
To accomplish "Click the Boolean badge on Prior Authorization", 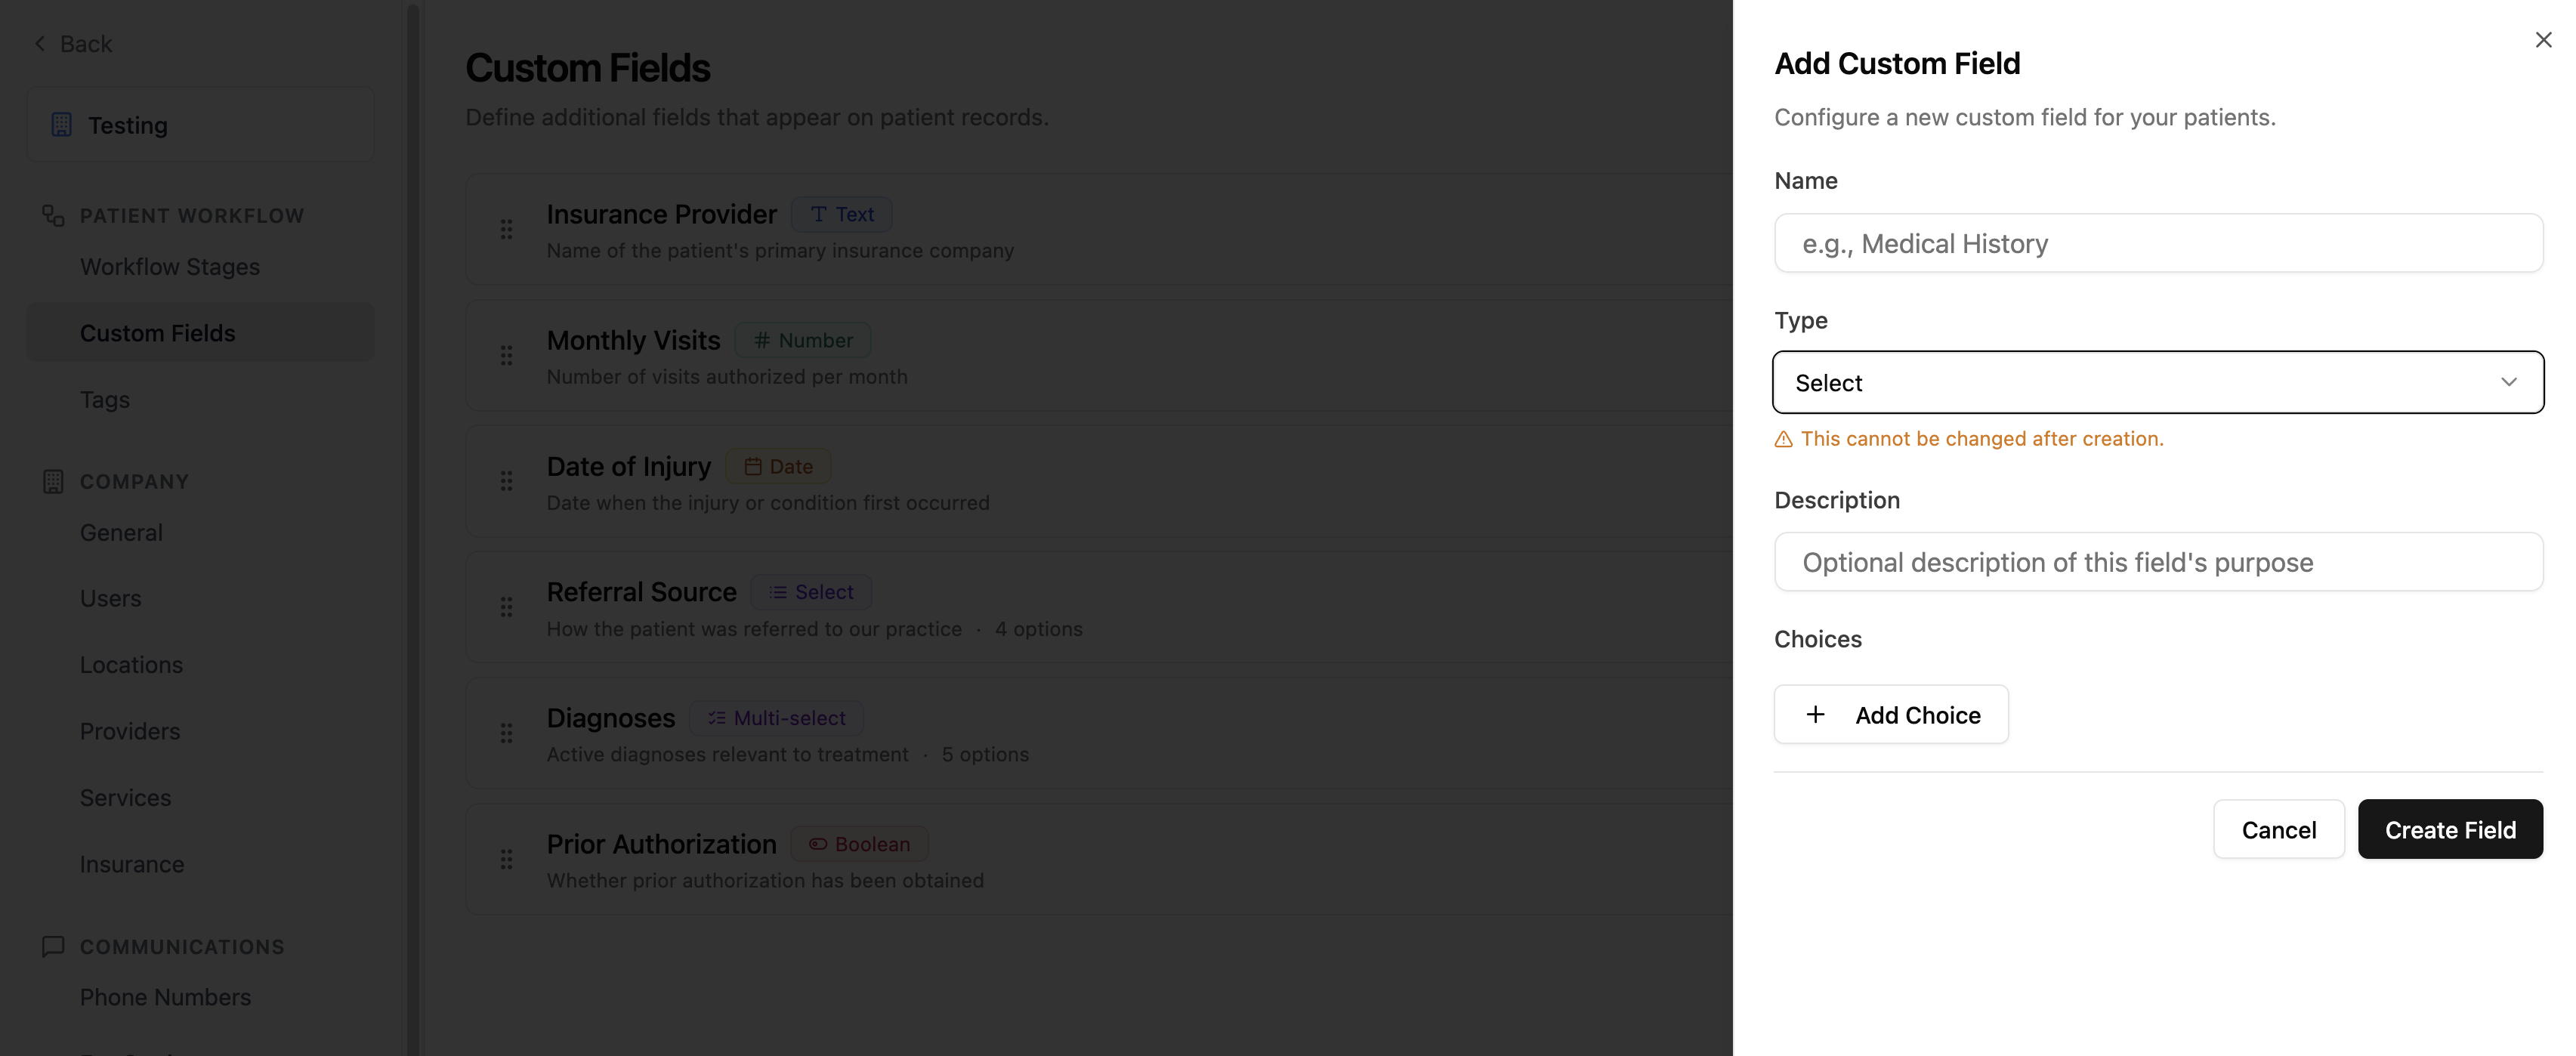I will (860, 844).
